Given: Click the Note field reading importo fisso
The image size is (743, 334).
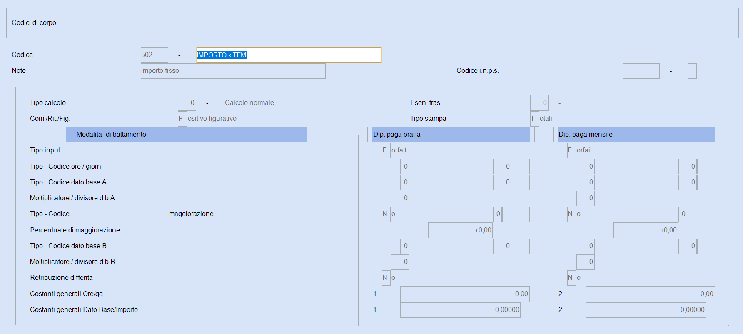Looking at the screenshot, I should [x=233, y=71].
